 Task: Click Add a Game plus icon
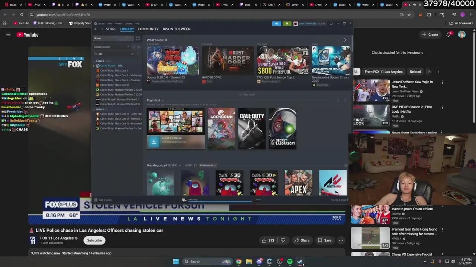tap(96, 200)
